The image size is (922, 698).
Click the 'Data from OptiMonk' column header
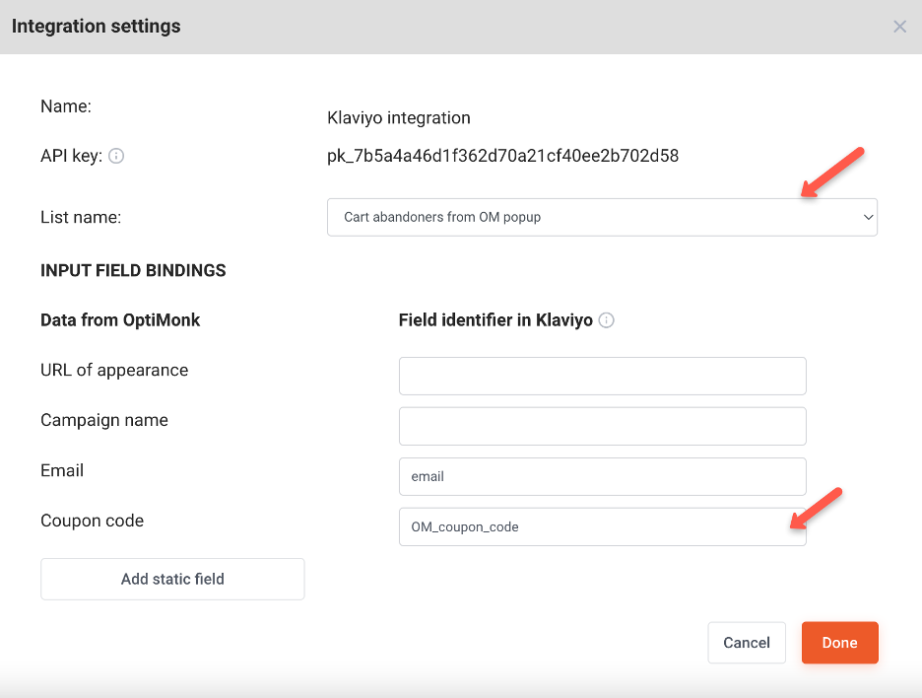[x=120, y=319]
